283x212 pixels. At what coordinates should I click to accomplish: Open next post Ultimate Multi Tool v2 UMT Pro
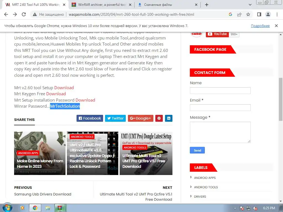pos(136,197)
